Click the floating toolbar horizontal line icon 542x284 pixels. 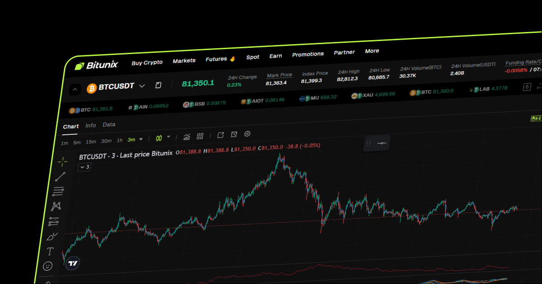pos(382,143)
